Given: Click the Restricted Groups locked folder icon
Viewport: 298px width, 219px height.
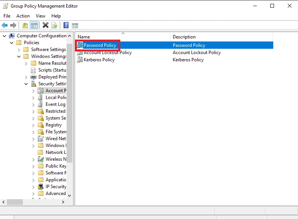Looking at the screenshot, I should 41,111.
